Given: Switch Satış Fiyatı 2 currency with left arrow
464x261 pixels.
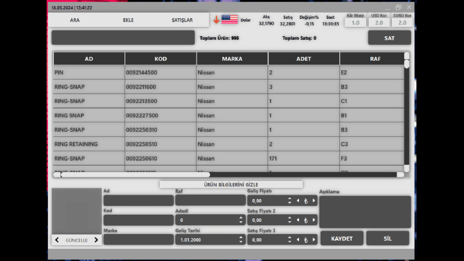Looking at the screenshot, I should 298,220.
